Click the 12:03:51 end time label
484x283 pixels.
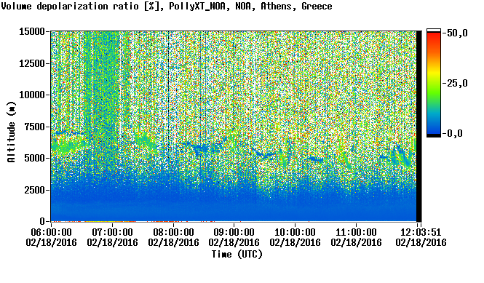(x=421, y=232)
